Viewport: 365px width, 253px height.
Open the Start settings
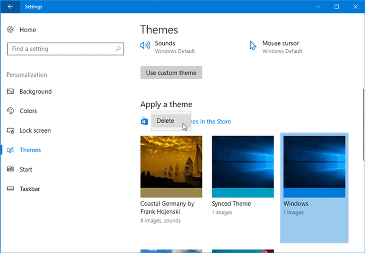pos(26,169)
